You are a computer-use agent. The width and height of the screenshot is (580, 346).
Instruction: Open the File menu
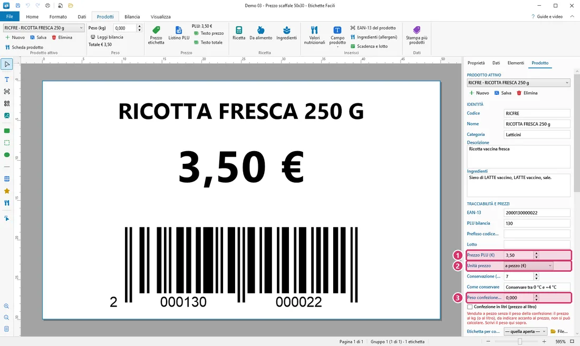tap(9, 17)
